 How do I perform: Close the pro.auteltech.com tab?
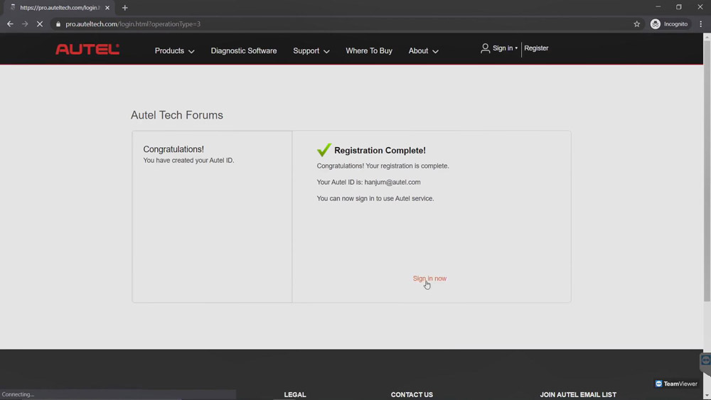click(x=107, y=8)
